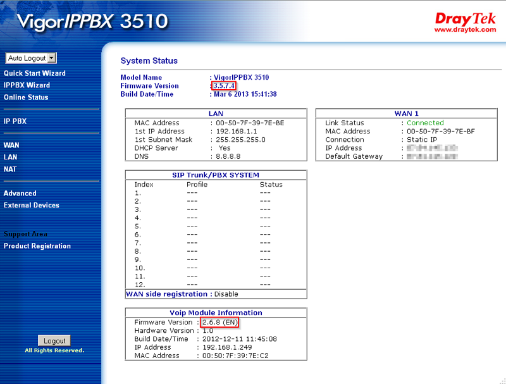Image resolution: width=506 pixels, height=384 pixels.
Task: Click the LAN table header
Action: click(216, 114)
